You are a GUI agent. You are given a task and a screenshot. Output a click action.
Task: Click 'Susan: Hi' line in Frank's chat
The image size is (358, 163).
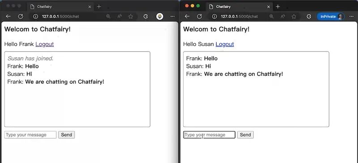[x=20, y=74]
